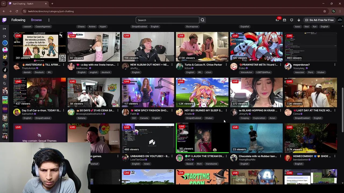Open the user profile avatar menu
The height and width of the screenshot is (193, 344).
click(340, 20)
